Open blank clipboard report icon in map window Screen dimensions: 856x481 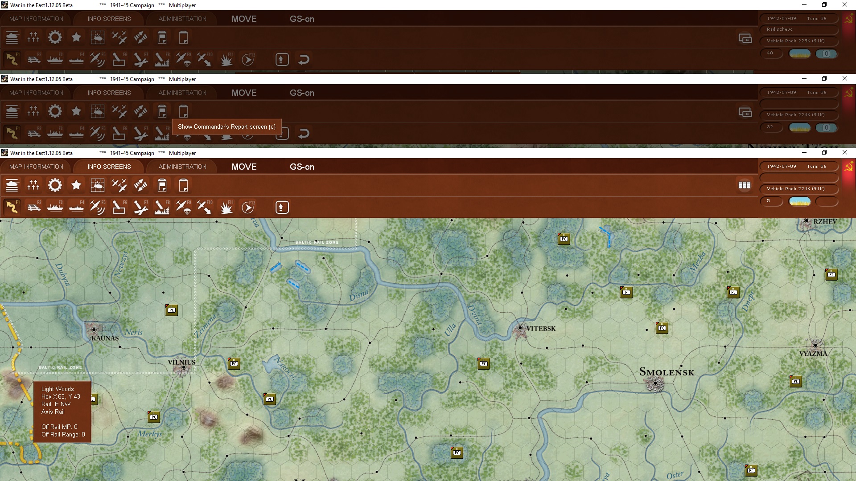[183, 185]
